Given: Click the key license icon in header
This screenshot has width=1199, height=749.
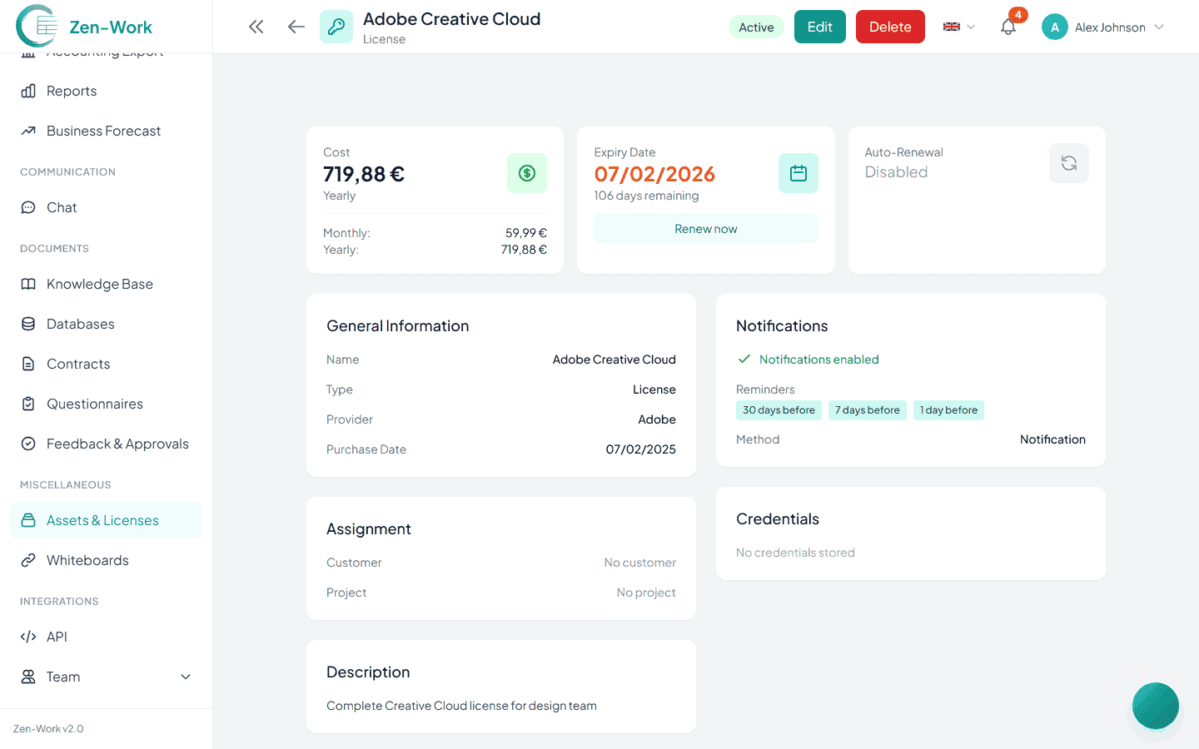Looking at the screenshot, I should point(336,27).
